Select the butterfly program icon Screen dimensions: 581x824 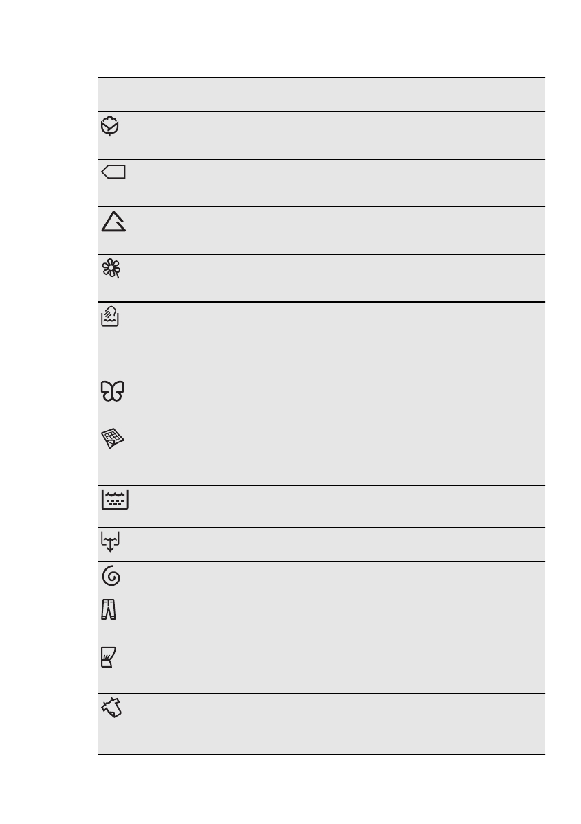113,393
